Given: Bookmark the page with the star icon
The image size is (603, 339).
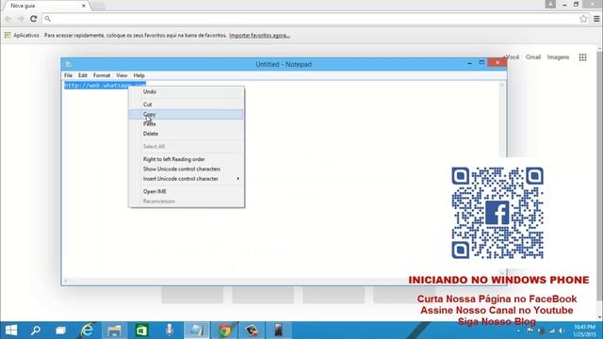Looking at the screenshot, I should (583, 19).
